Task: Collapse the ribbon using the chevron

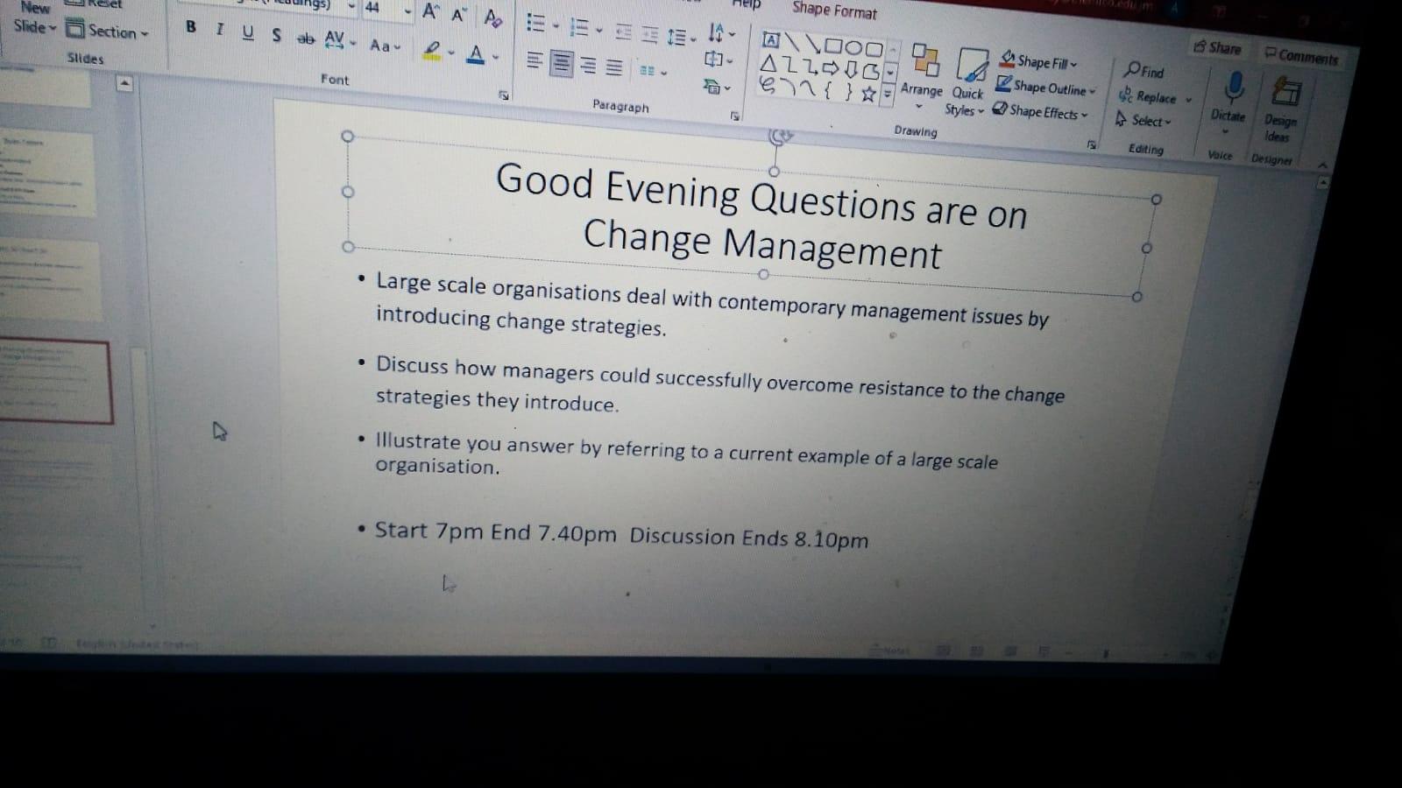Action: [1322, 165]
